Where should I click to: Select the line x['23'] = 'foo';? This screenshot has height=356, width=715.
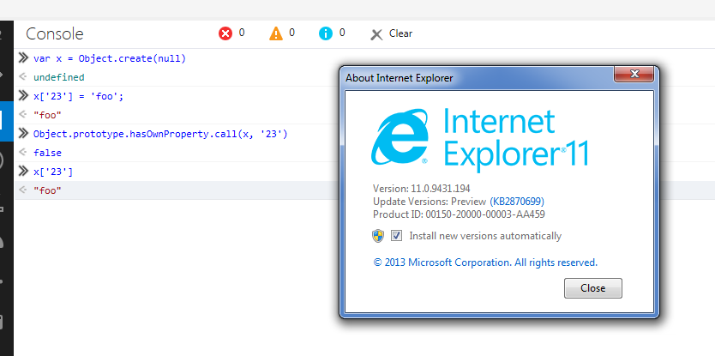tap(78, 96)
